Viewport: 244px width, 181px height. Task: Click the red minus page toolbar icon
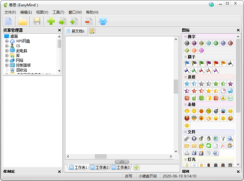click(x=89, y=21)
